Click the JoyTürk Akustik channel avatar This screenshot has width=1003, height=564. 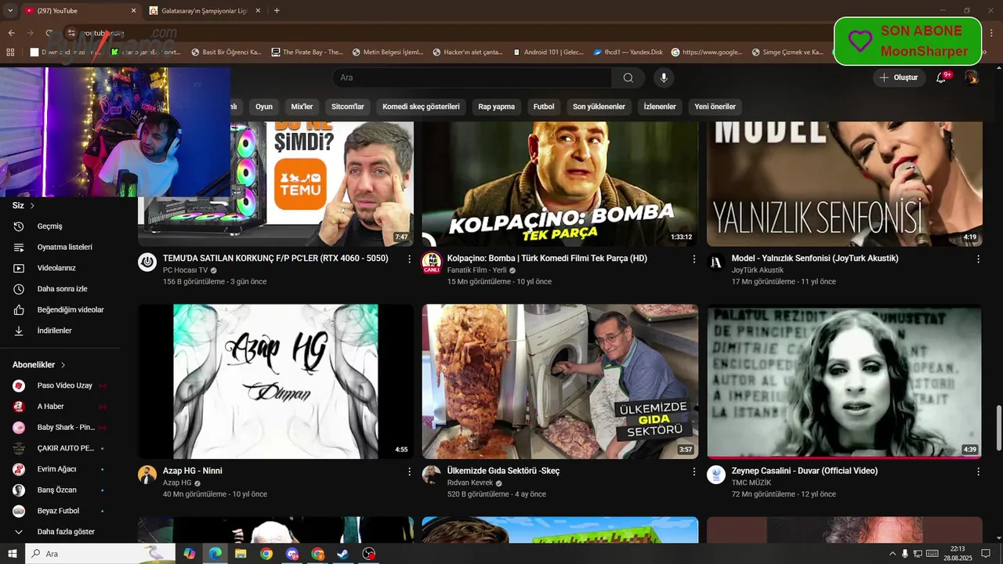tap(716, 262)
